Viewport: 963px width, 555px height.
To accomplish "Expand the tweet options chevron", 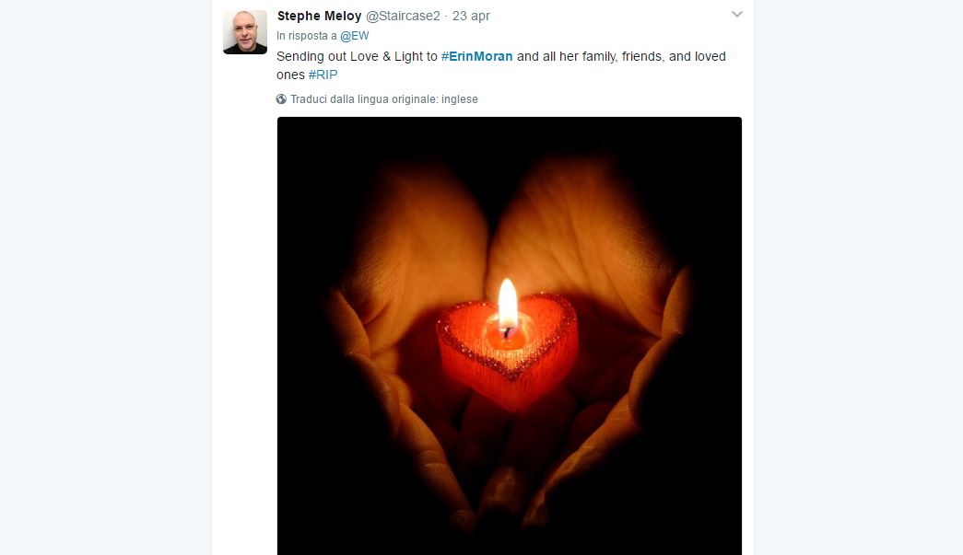I will [737, 14].
